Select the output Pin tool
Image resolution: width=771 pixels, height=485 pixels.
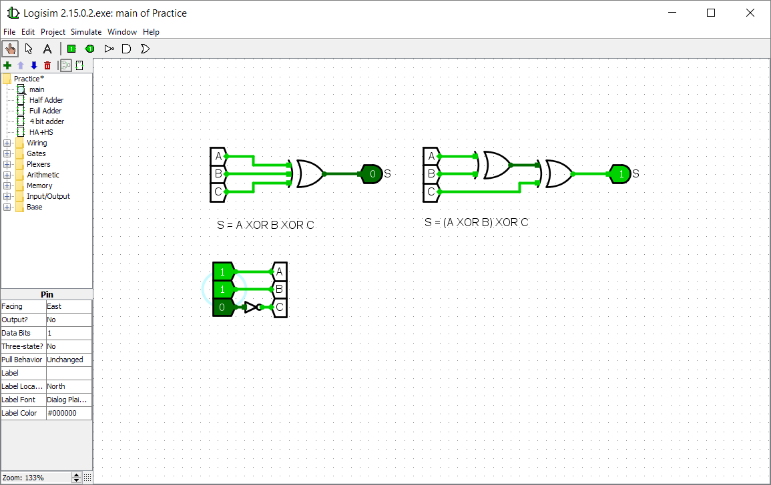tap(89, 48)
